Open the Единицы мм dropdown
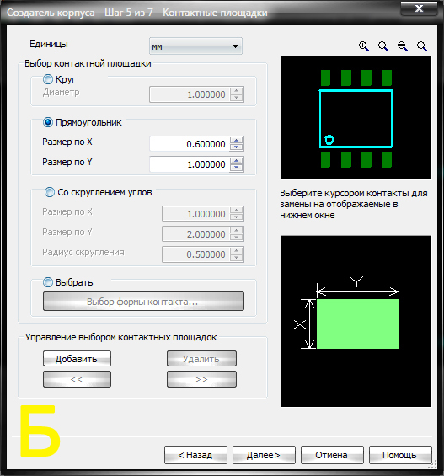 (195, 46)
